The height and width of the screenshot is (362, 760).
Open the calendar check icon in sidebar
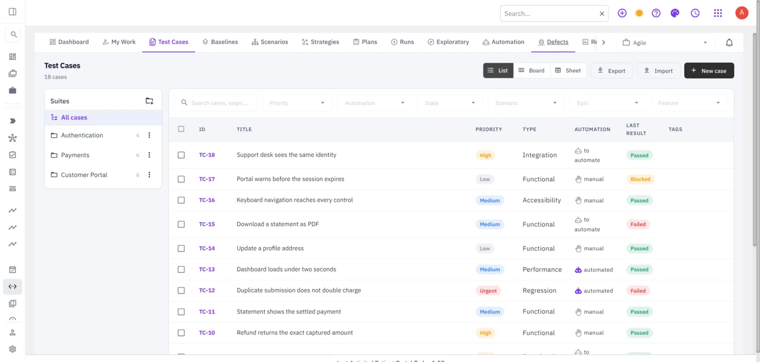point(13,270)
